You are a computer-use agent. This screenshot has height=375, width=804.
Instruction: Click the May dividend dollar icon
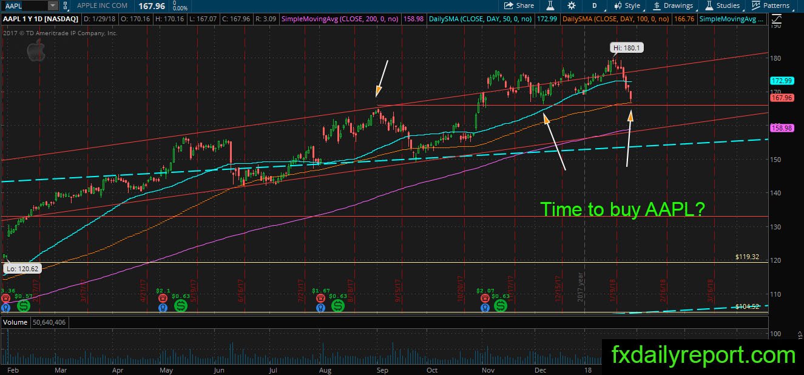(x=180, y=306)
